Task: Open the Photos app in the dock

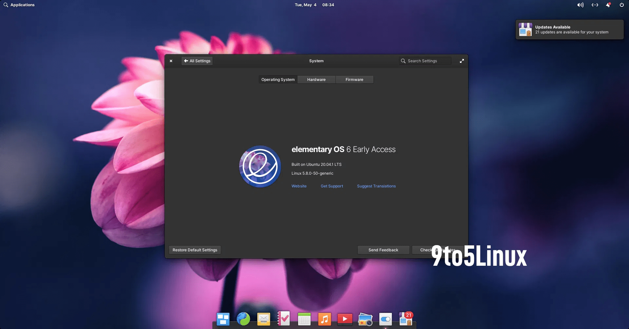Action: point(365,319)
